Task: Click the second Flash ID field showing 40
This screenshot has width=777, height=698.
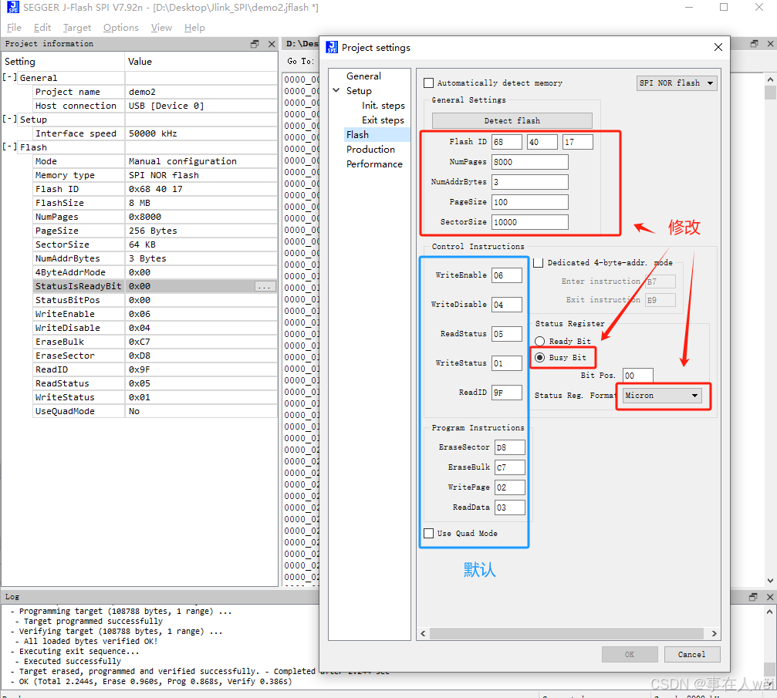Action: [x=542, y=142]
